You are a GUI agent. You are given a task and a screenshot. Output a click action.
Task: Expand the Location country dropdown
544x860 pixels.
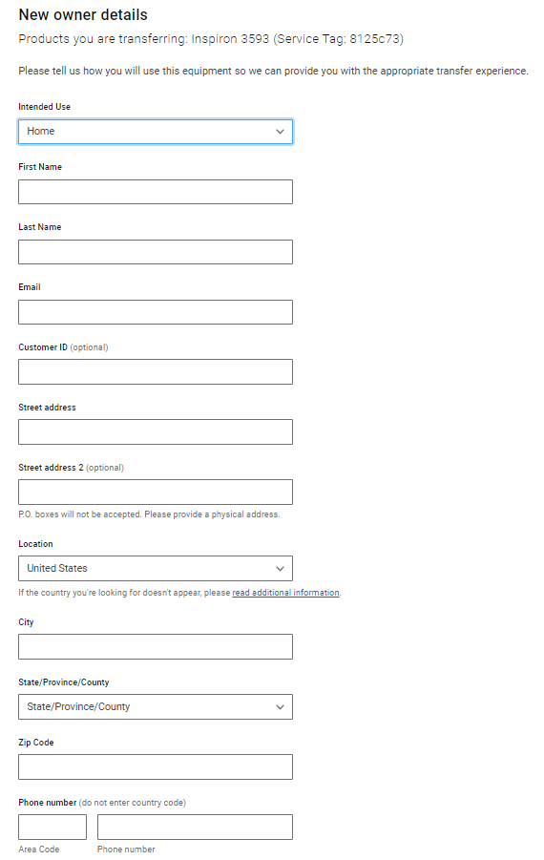(x=156, y=568)
